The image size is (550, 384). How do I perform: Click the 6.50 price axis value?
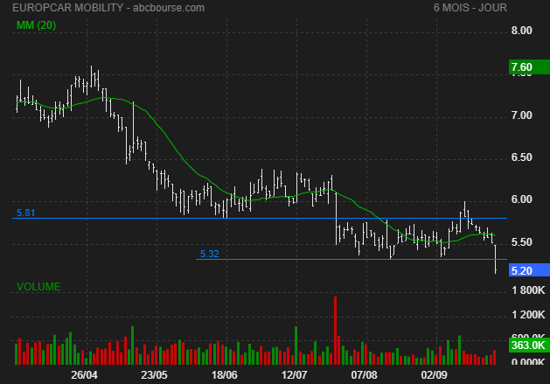click(521, 157)
